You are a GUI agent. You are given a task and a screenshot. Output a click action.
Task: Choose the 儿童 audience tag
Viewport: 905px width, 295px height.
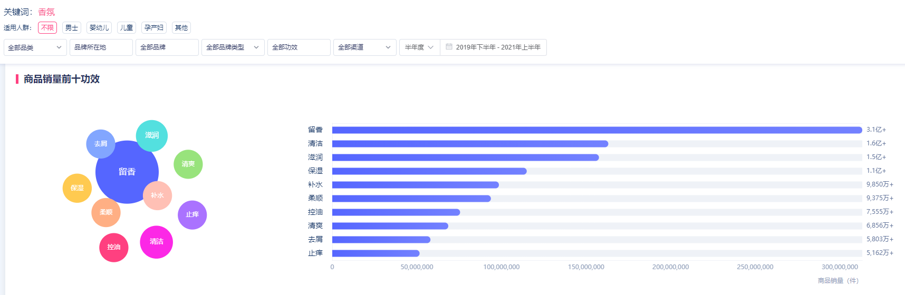point(127,28)
